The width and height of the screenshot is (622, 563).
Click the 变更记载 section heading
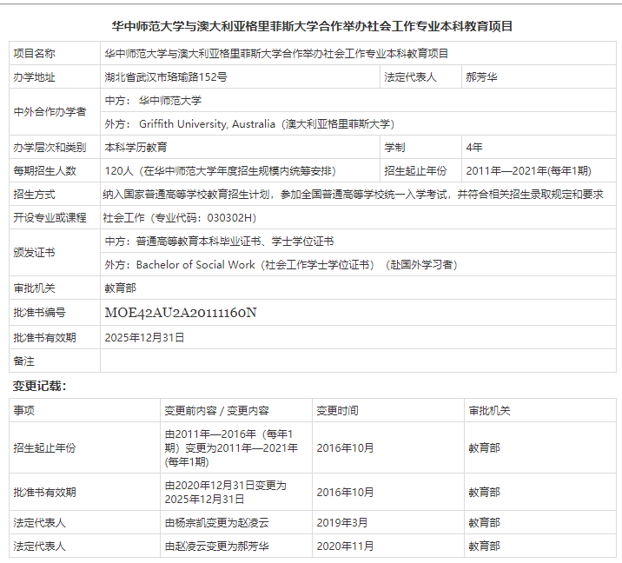pyautogui.click(x=39, y=386)
